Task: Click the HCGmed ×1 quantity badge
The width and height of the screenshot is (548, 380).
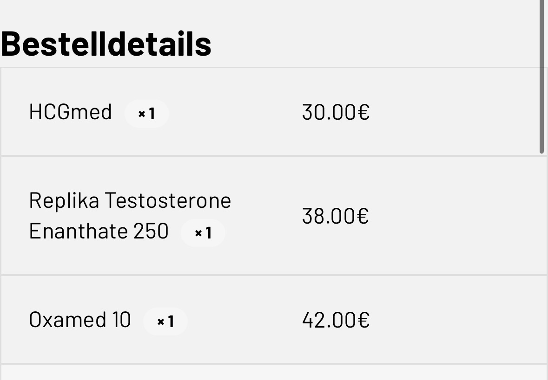Action: pos(146,114)
